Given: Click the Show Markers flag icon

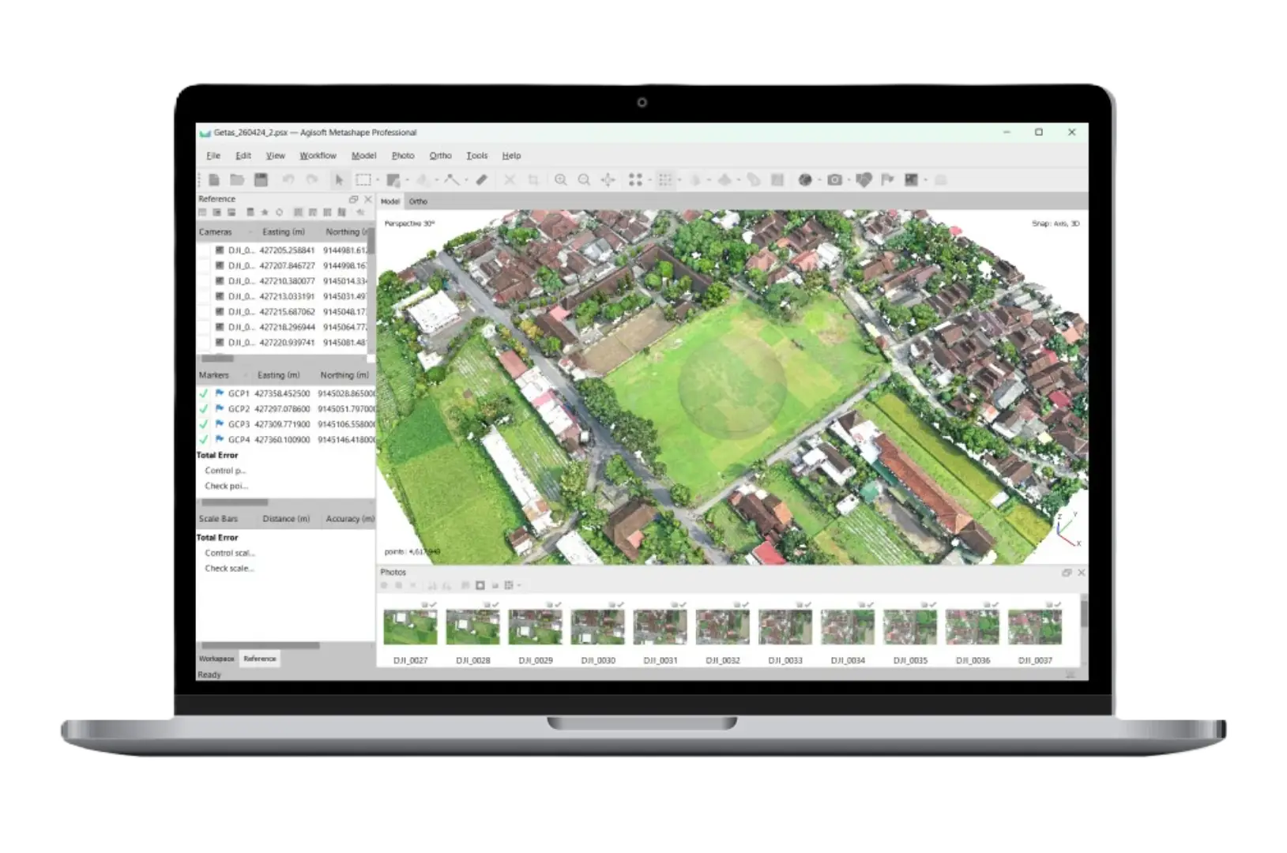Looking at the screenshot, I should pyautogui.click(x=887, y=180).
